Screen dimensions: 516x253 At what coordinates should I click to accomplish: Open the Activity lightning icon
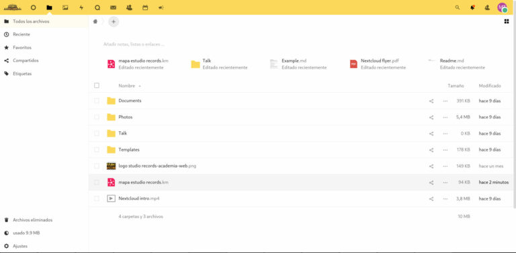tap(81, 7)
